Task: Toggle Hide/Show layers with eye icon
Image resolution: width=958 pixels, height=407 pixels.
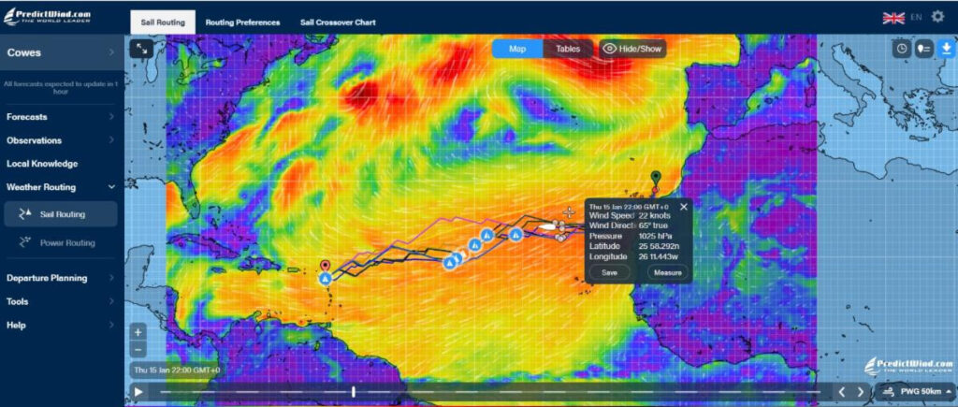Action: (632, 49)
